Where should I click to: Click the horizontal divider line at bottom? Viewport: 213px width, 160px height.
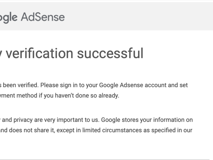pos(106,159)
